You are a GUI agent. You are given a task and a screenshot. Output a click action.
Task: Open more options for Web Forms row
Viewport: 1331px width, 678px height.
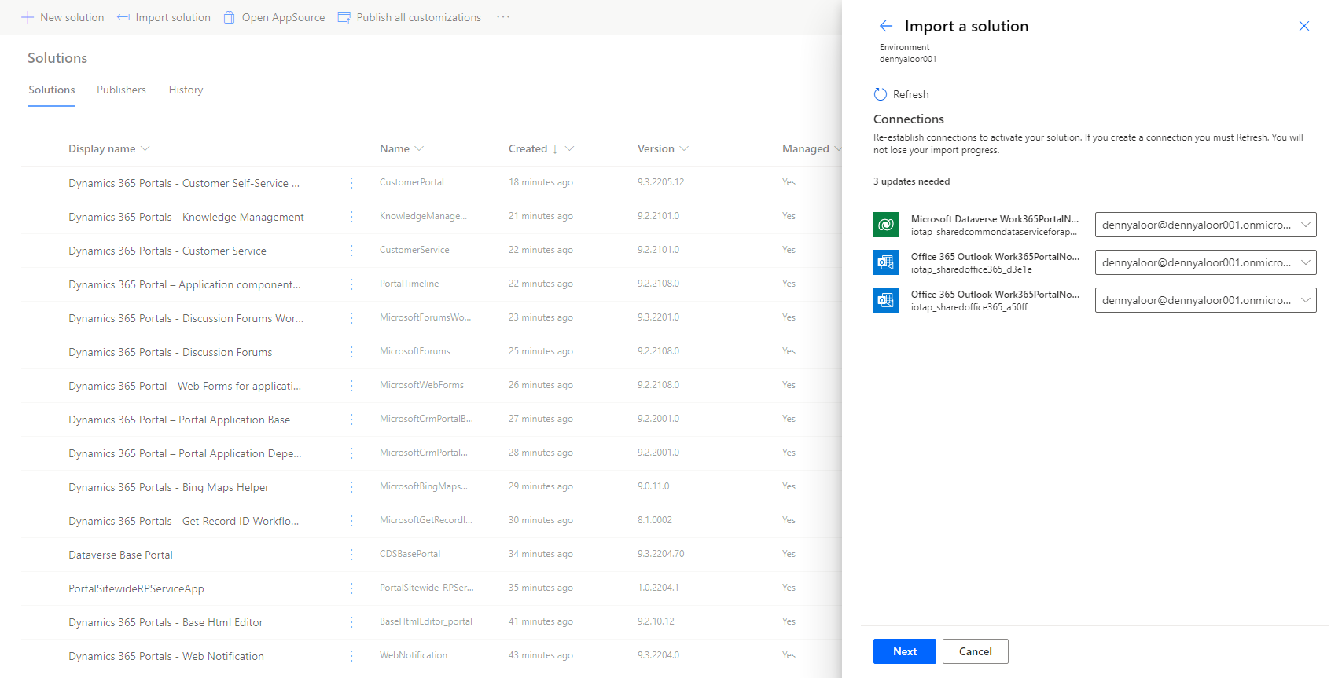351,386
